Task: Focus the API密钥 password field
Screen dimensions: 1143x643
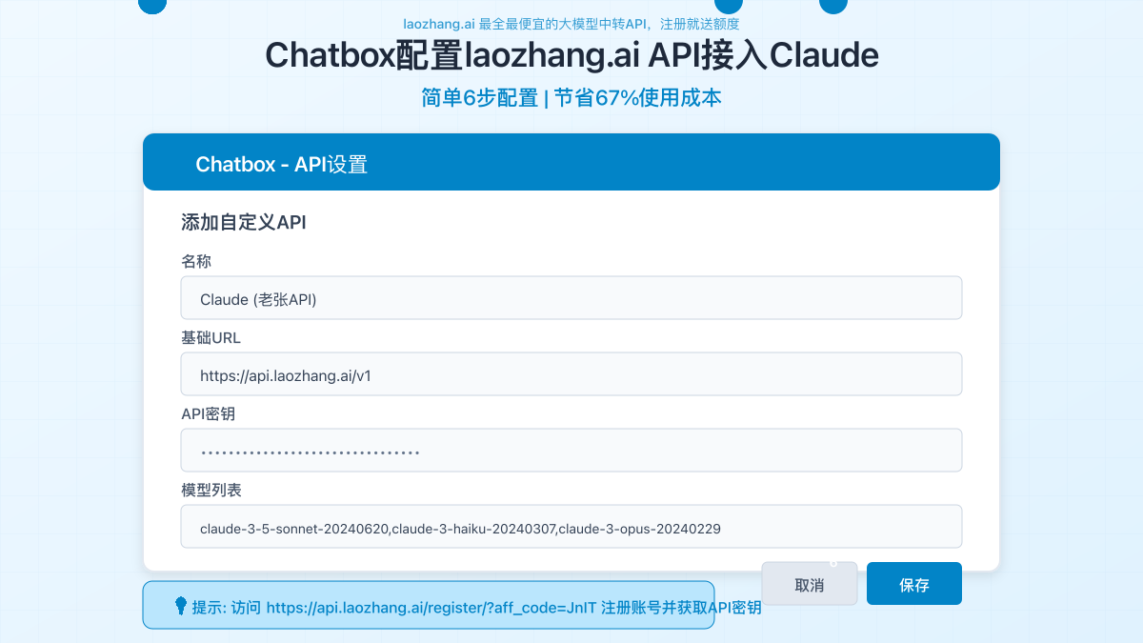Action: pos(571,450)
